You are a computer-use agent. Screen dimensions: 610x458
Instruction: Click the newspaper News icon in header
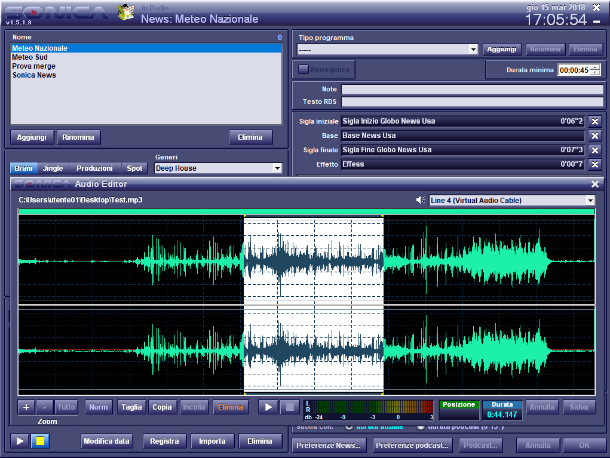click(127, 13)
